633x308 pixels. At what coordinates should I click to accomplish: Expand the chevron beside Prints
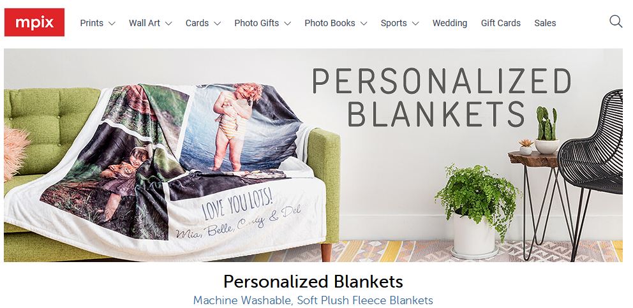[x=112, y=24]
